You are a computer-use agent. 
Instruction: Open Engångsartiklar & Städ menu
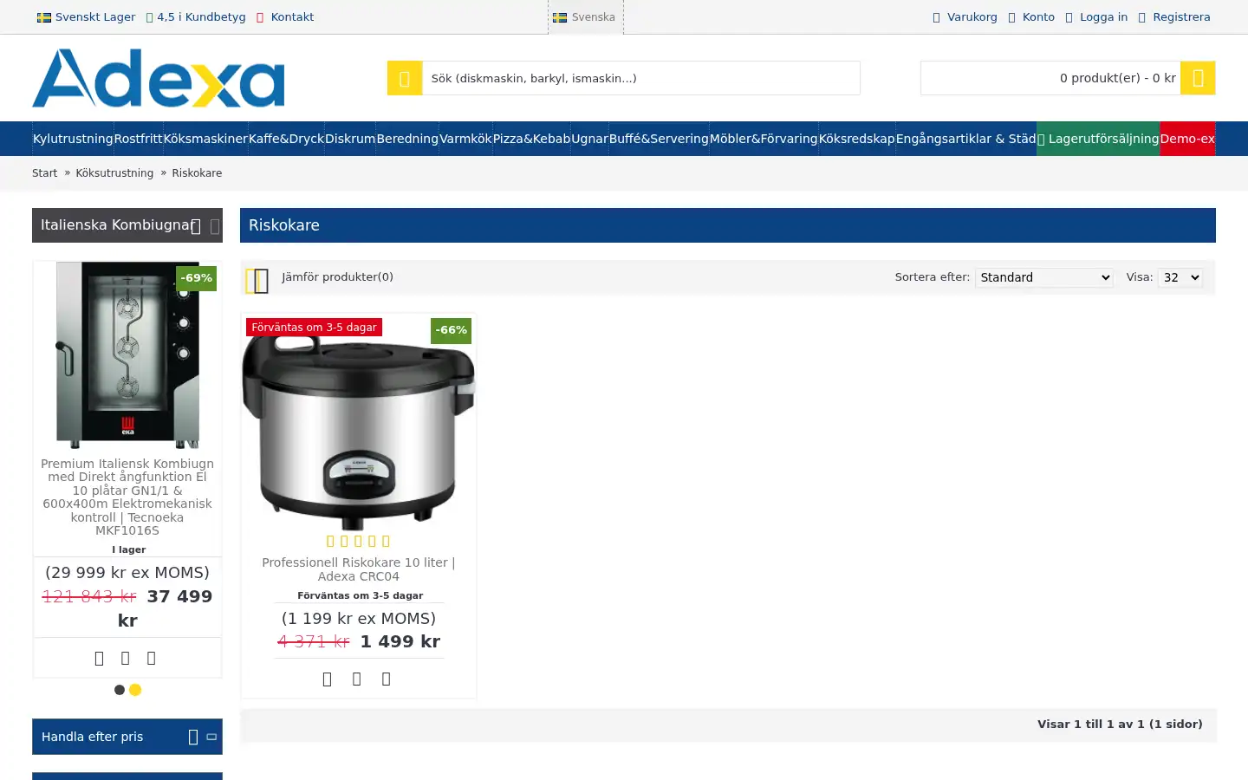[965, 139]
